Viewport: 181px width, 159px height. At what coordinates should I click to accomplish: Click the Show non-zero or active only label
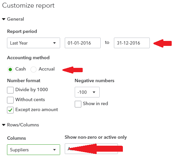(x=96, y=137)
